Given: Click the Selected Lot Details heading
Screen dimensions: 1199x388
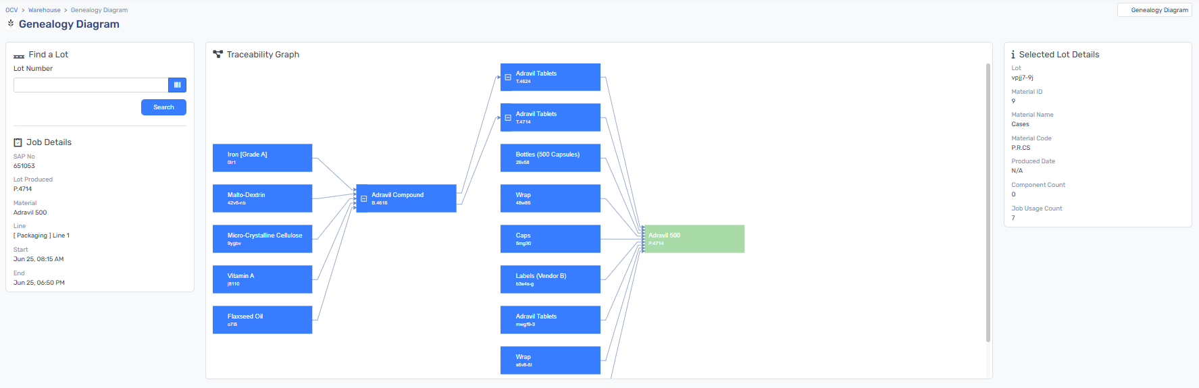Looking at the screenshot, I should click(x=1058, y=55).
